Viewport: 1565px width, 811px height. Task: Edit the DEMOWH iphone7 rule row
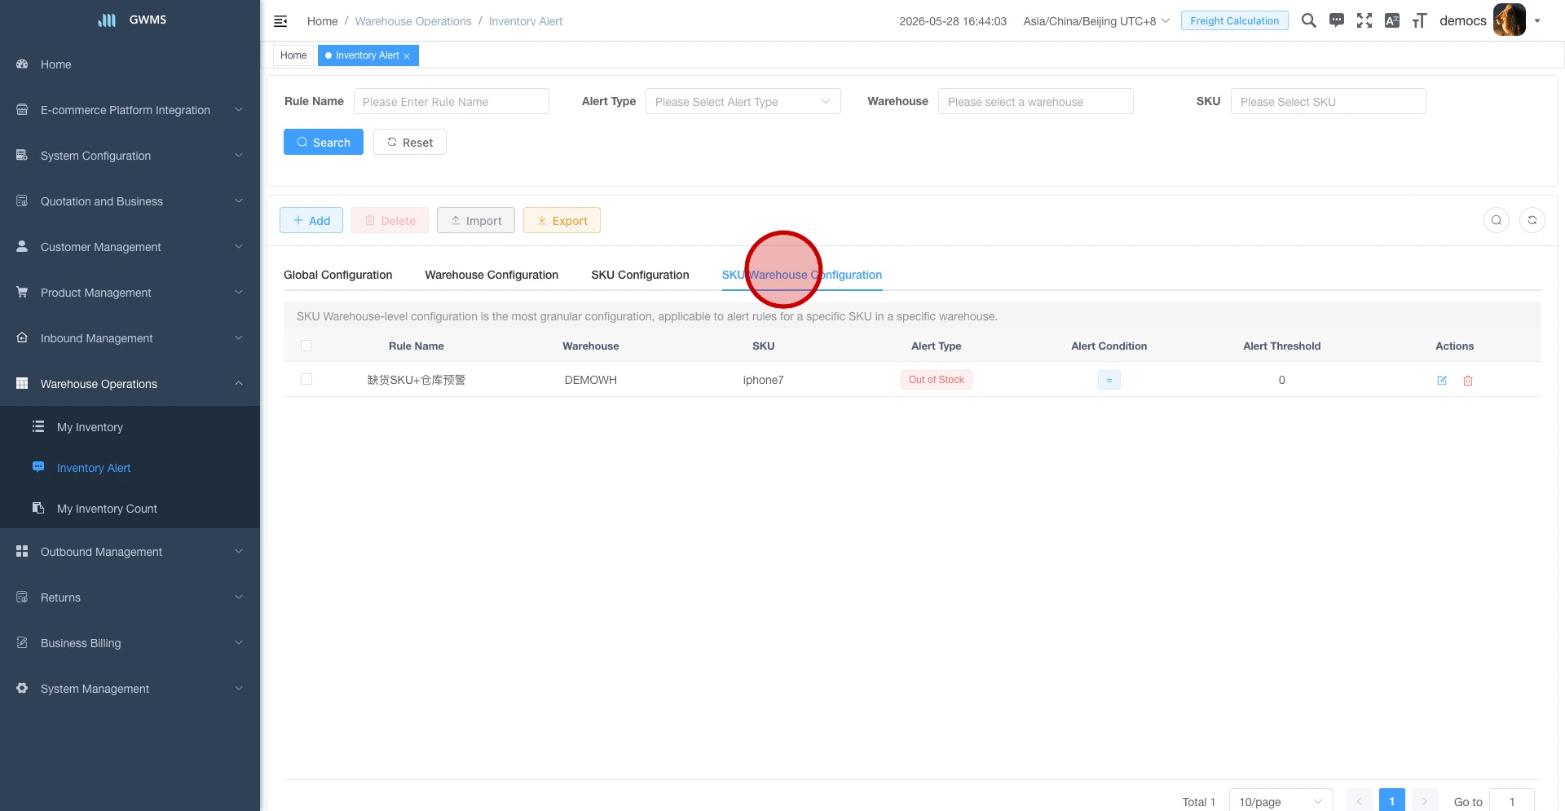tap(1442, 381)
